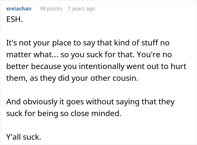Image resolution: width=197 pixels, height=145 pixels.
Task: Click the phrase being so close minded
Action: coord(79,113)
